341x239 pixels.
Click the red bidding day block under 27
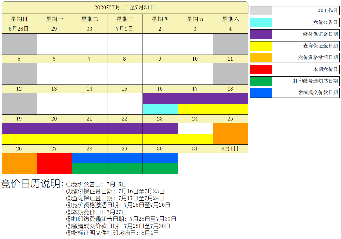(x=54, y=164)
